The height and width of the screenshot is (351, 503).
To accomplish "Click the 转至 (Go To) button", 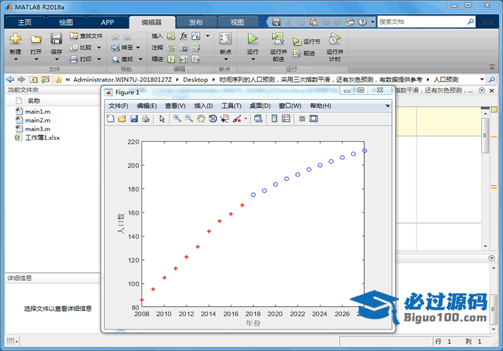I will click(x=122, y=48).
